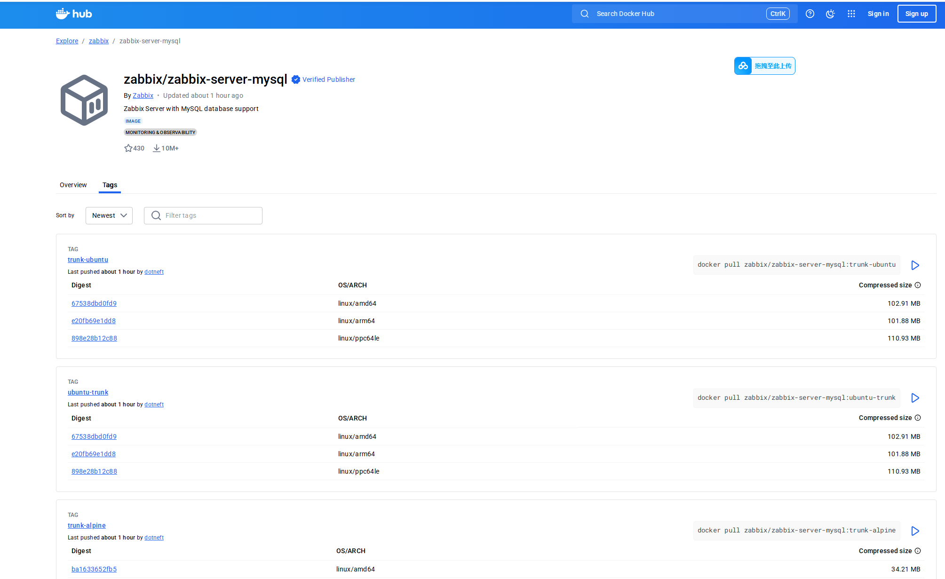This screenshot has height=579, width=945.
Task: Run ubuntu-trunk pull command play icon
Action: pos(915,398)
